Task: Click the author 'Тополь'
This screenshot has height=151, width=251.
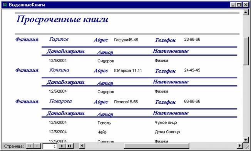Action: click(104, 123)
